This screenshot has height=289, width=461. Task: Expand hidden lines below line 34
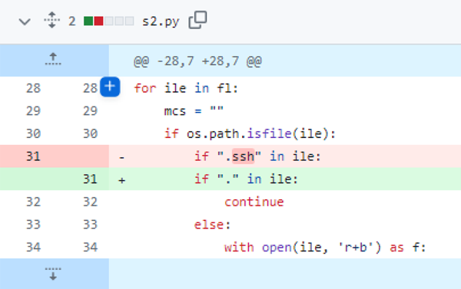tap(53, 274)
